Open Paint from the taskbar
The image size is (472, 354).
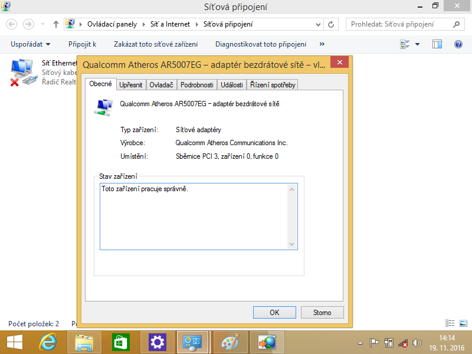point(231,342)
